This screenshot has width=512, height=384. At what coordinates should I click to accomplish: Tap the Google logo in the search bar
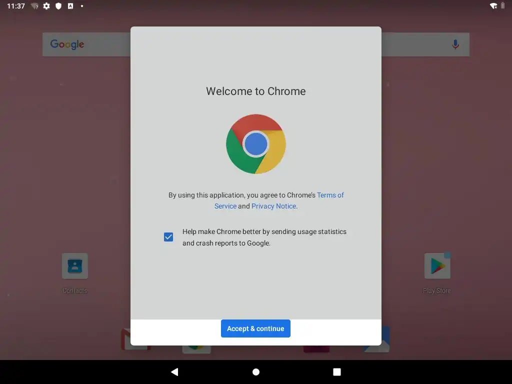[67, 44]
